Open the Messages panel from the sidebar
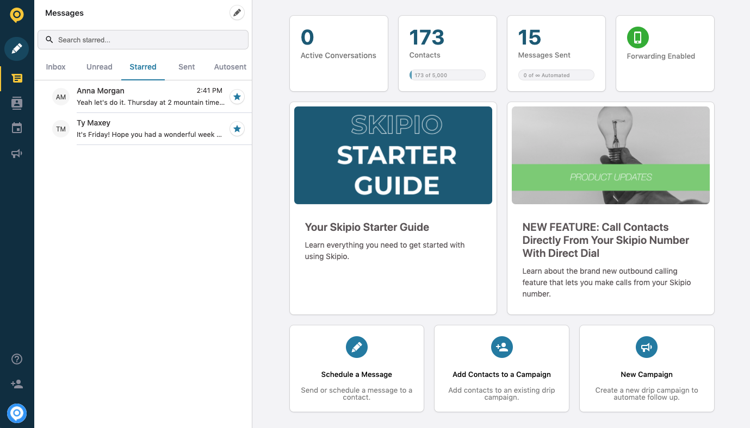 pyautogui.click(x=16, y=78)
